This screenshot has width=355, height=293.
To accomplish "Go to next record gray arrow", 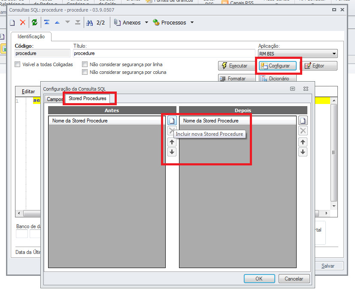I will [x=67, y=22].
